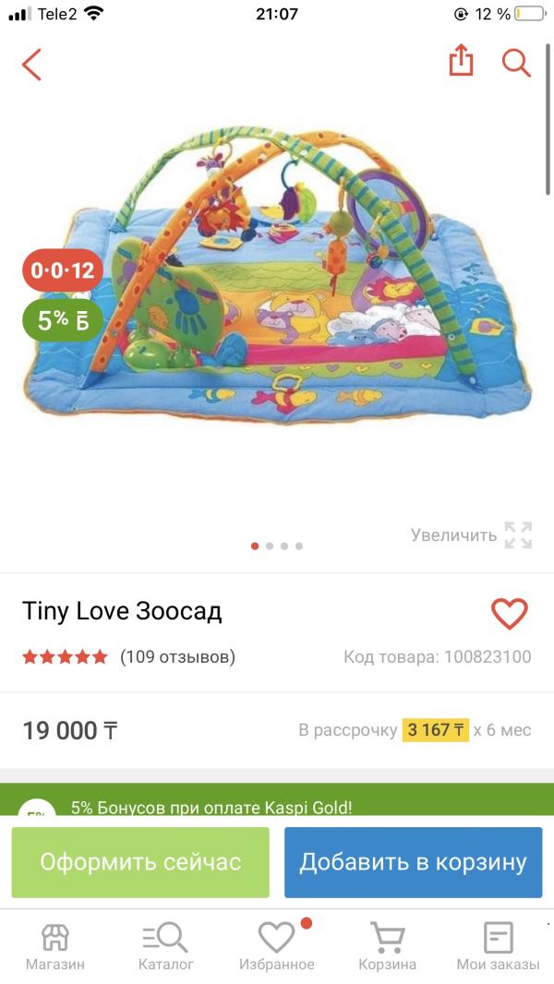Select the second image pagination dot
This screenshot has width=554, height=984.
coord(270,546)
